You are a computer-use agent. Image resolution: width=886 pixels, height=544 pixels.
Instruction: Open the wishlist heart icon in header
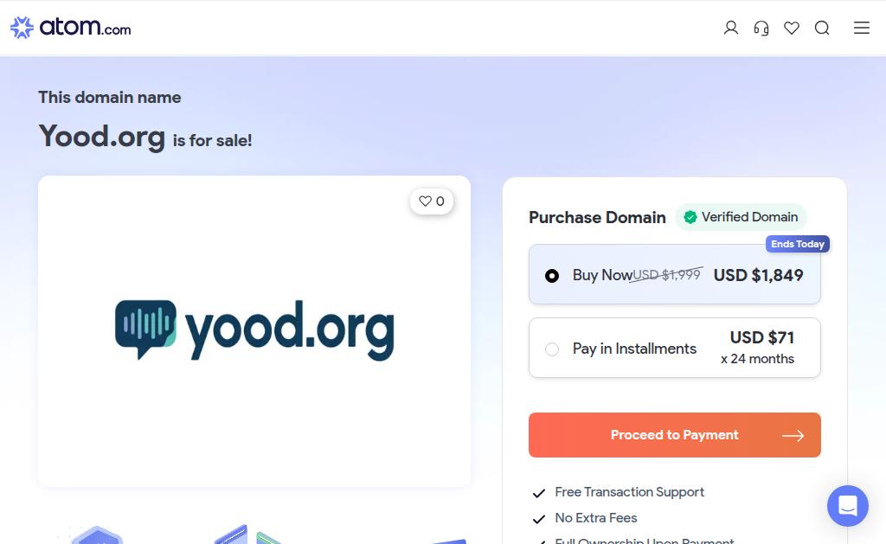click(792, 28)
